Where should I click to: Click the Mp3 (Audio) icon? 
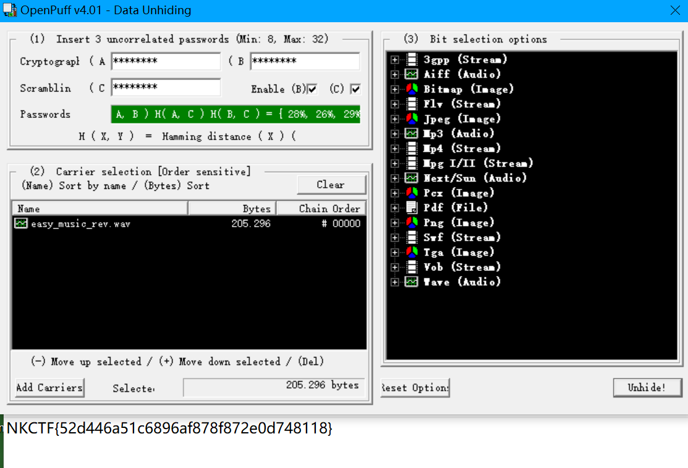click(412, 133)
